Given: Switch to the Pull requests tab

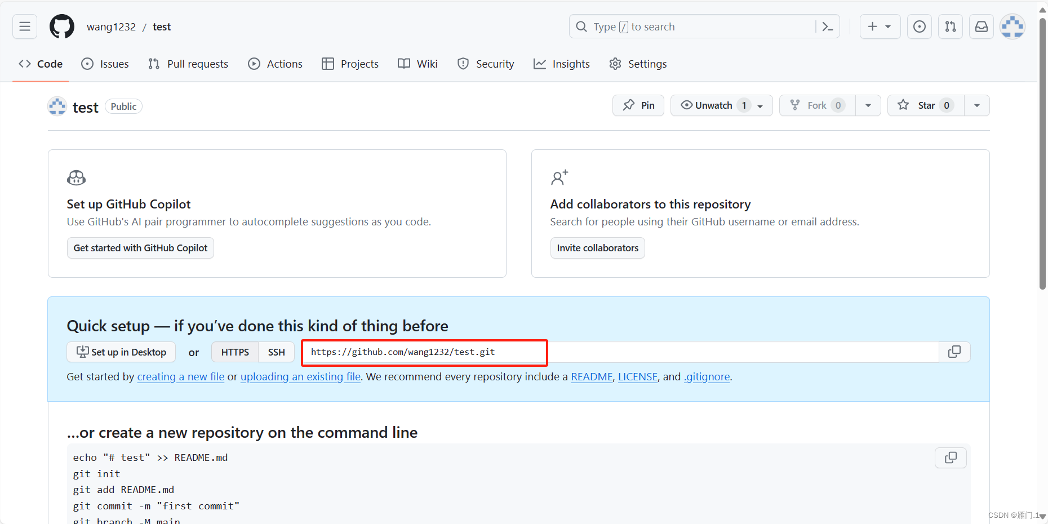Looking at the screenshot, I should point(188,64).
